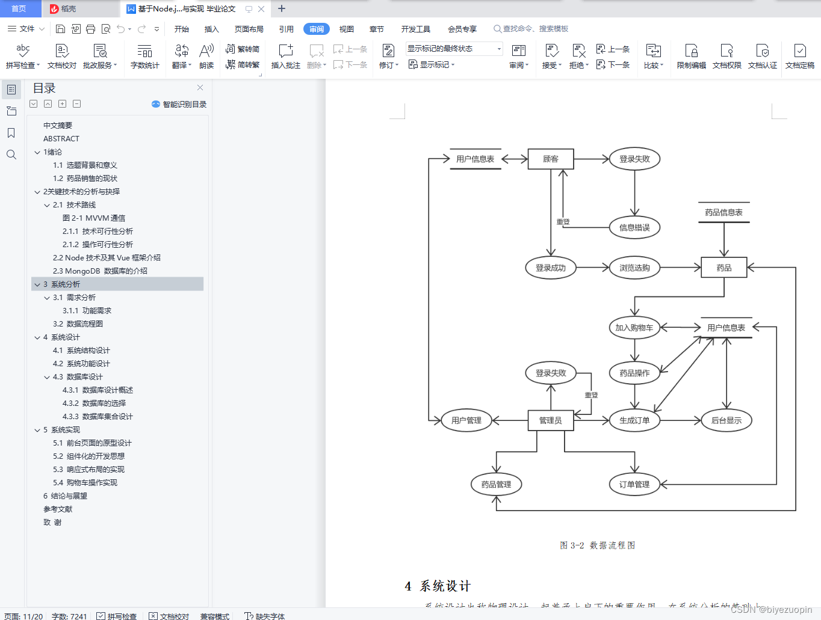Switch to the 页面布局 ribbon tab
Image resolution: width=821 pixels, height=620 pixels.
point(249,29)
